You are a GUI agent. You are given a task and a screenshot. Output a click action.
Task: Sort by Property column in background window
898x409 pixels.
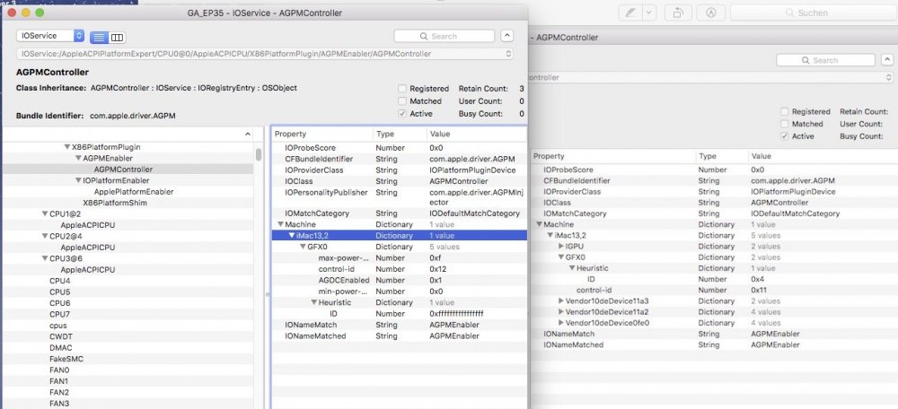click(x=613, y=156)
